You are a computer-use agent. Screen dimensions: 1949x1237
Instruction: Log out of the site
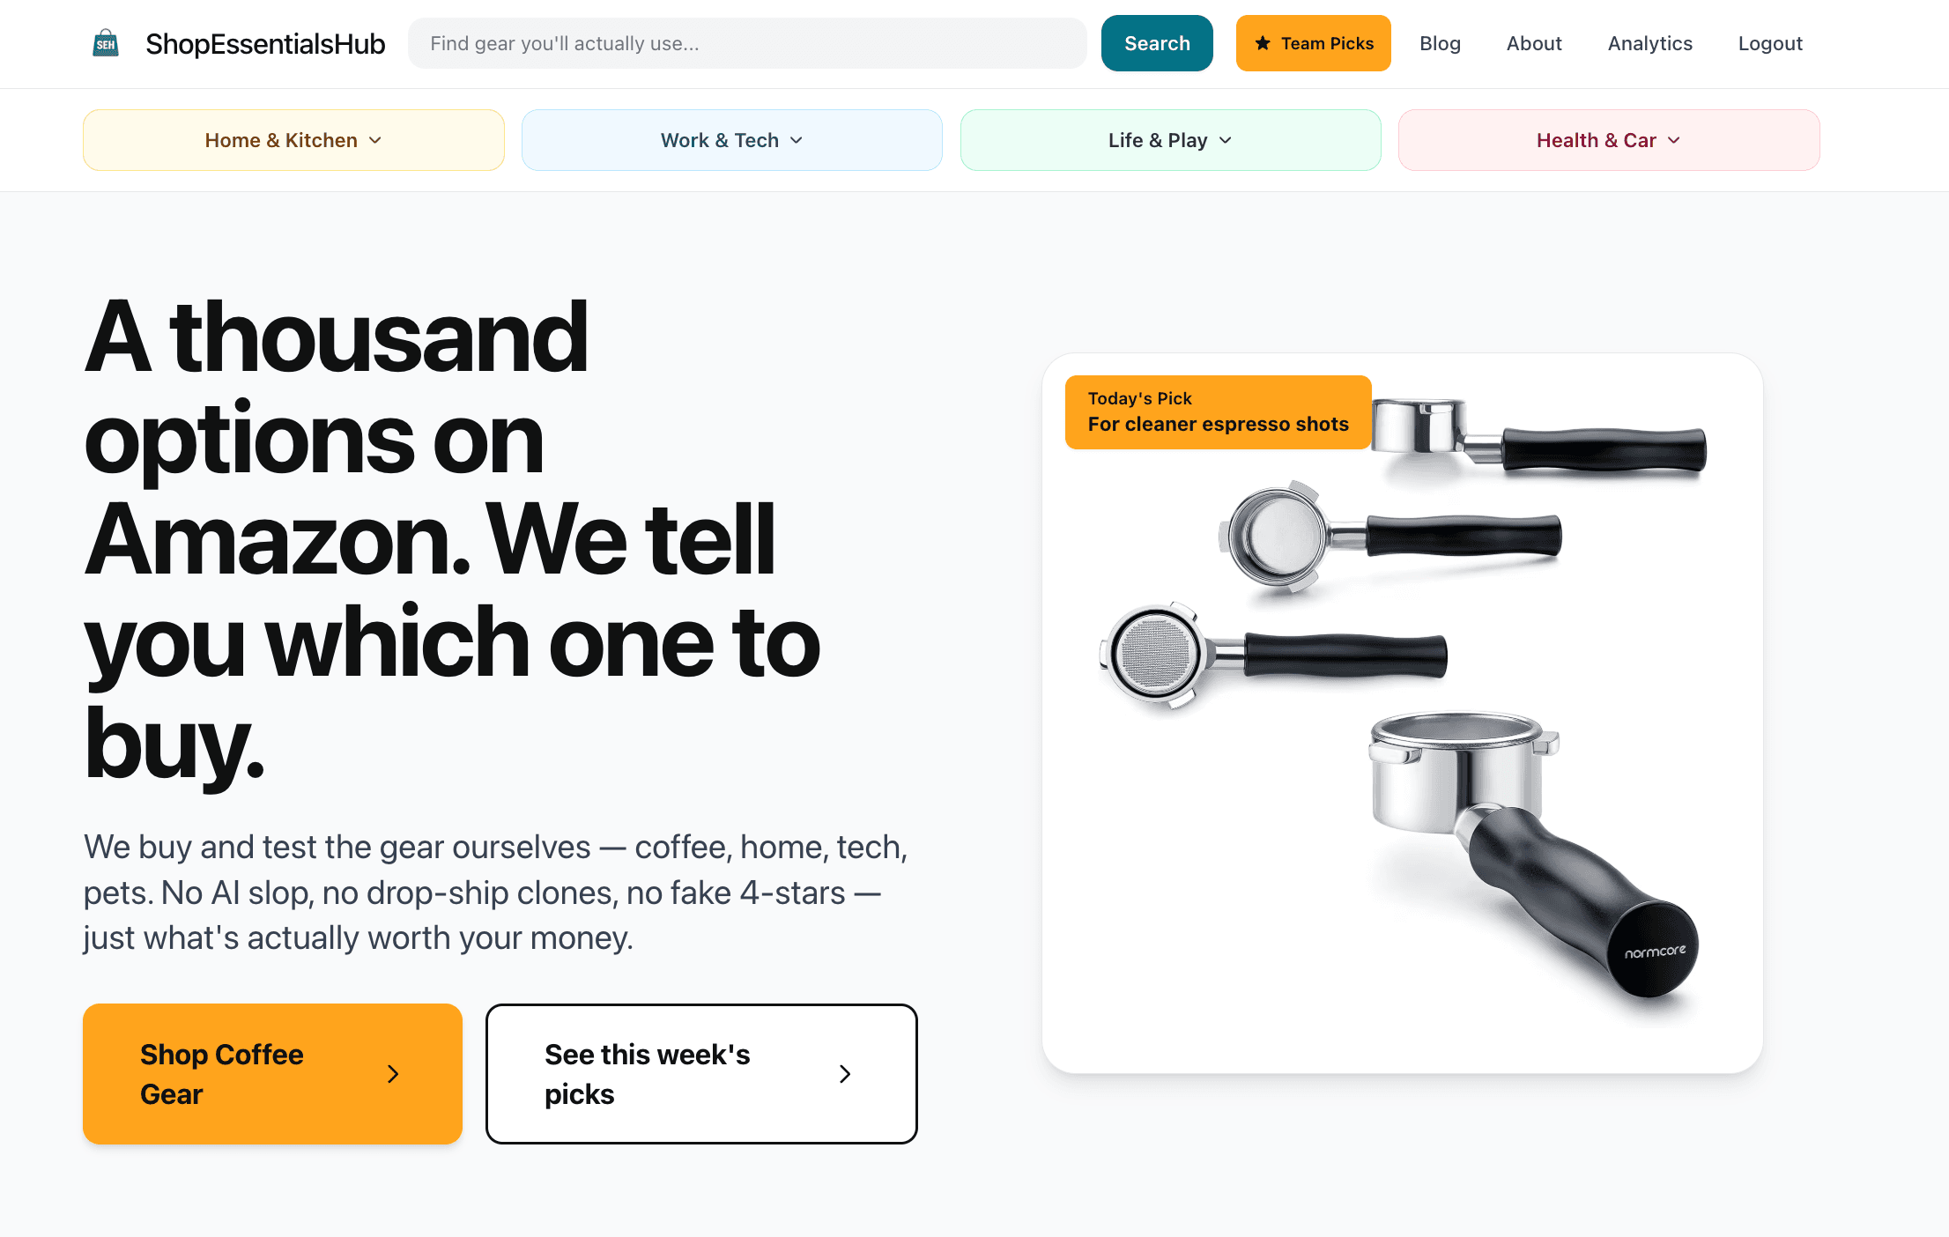pyautogui.click(x=1769, y=42)
